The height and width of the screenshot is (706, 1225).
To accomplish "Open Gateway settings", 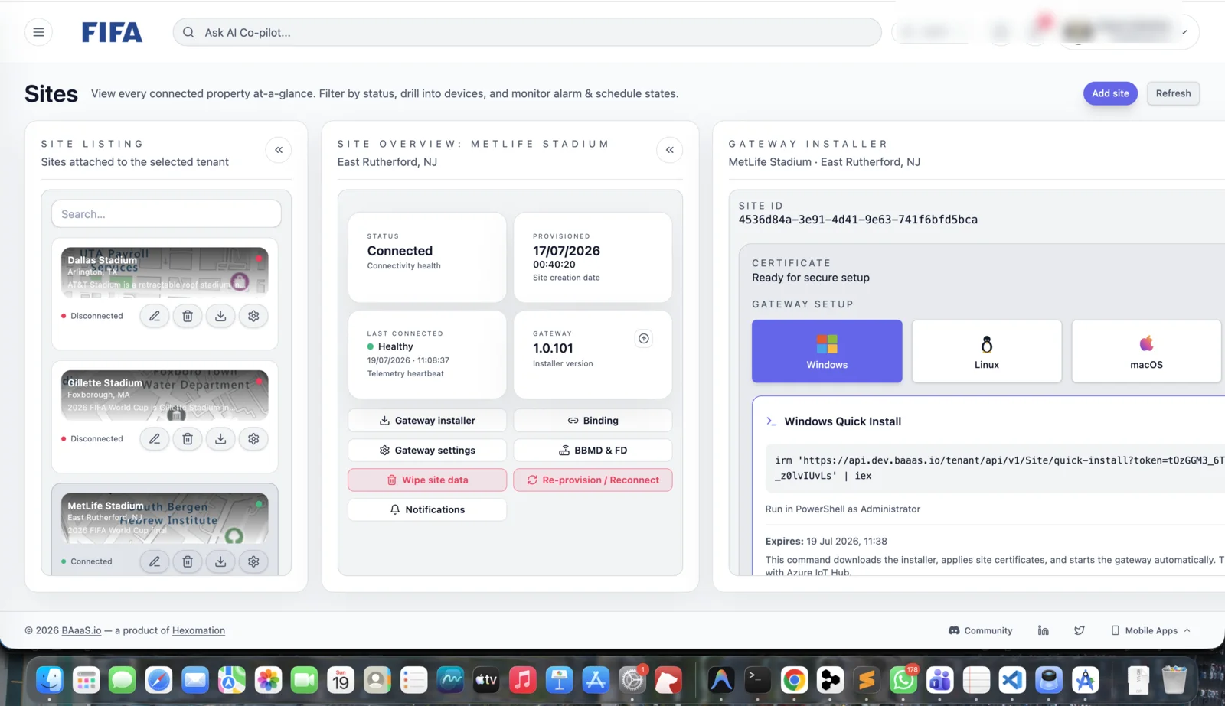I will click(x=427, y=451).
